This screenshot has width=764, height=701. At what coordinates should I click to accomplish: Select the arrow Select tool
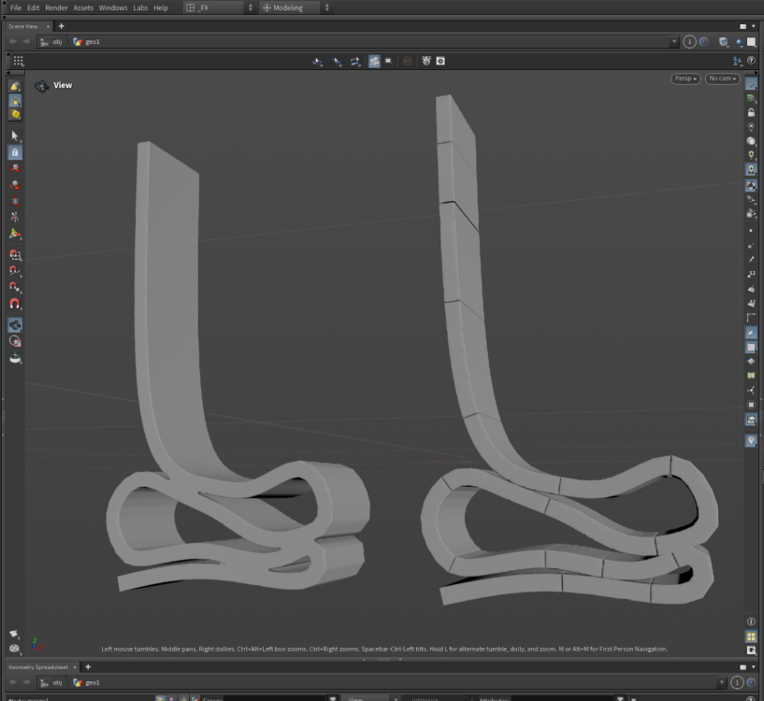click(15, 136)
